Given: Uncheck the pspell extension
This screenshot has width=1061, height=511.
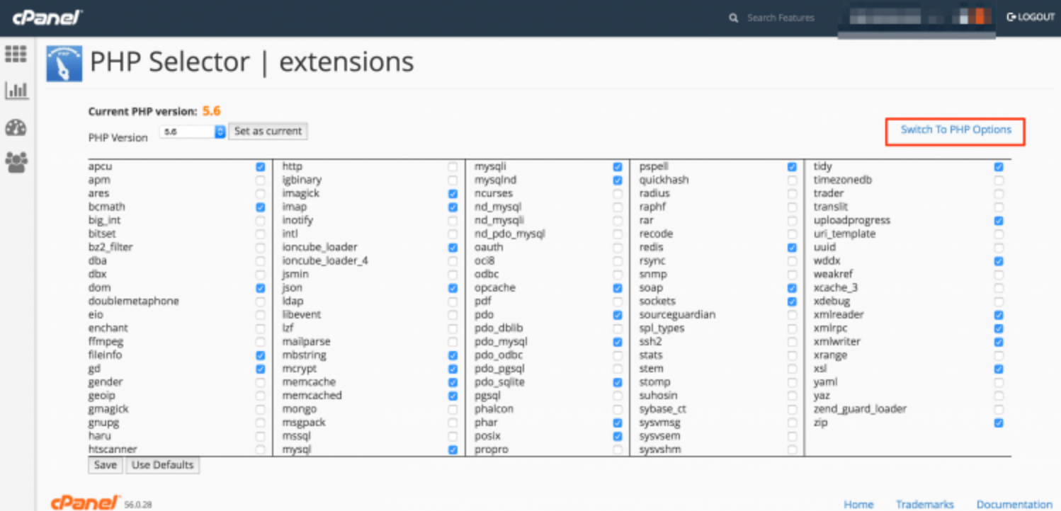Looking at the screenshot, I should (792, 167).
